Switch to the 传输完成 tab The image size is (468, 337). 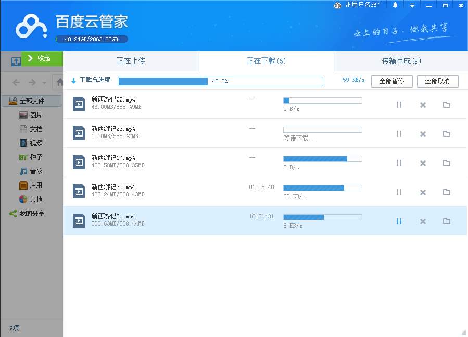pos(401,61)
